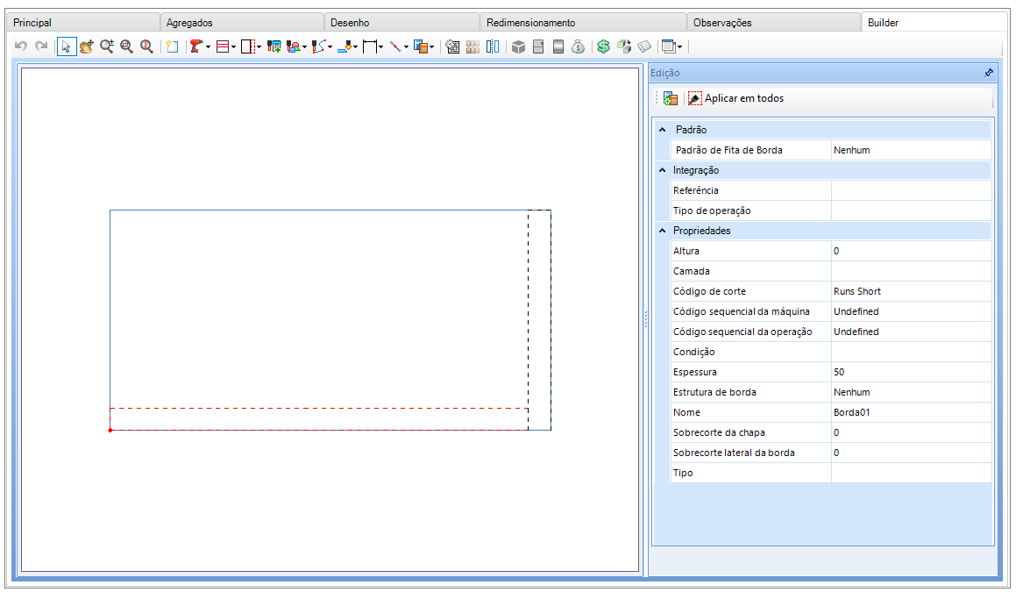Activate the pan hand tool
The image size is (1016, 592).
(86, 46)
